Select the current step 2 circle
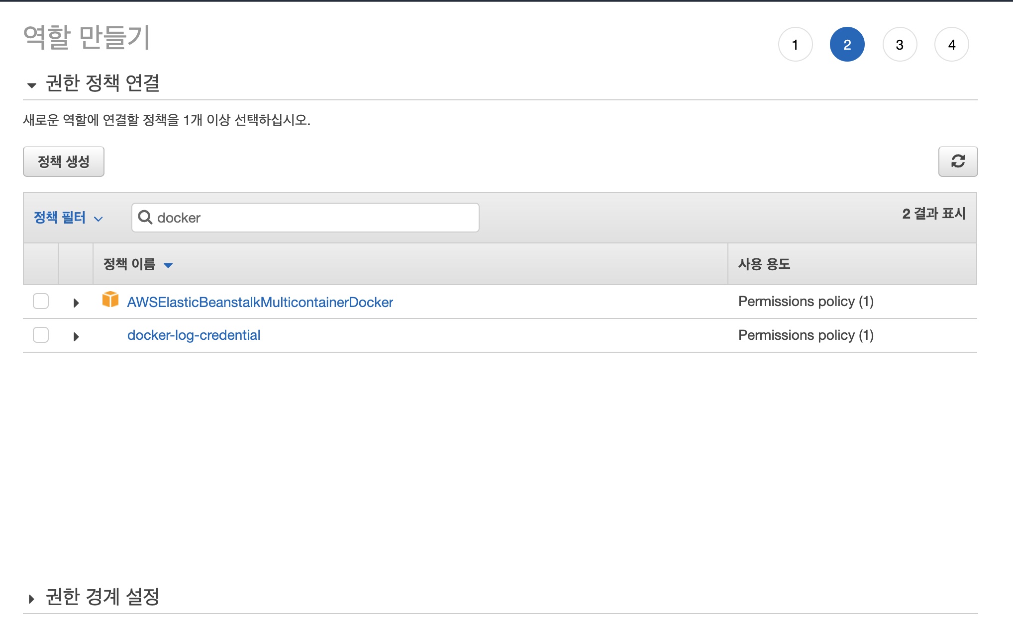1013x619 pixels. (847, 45)
